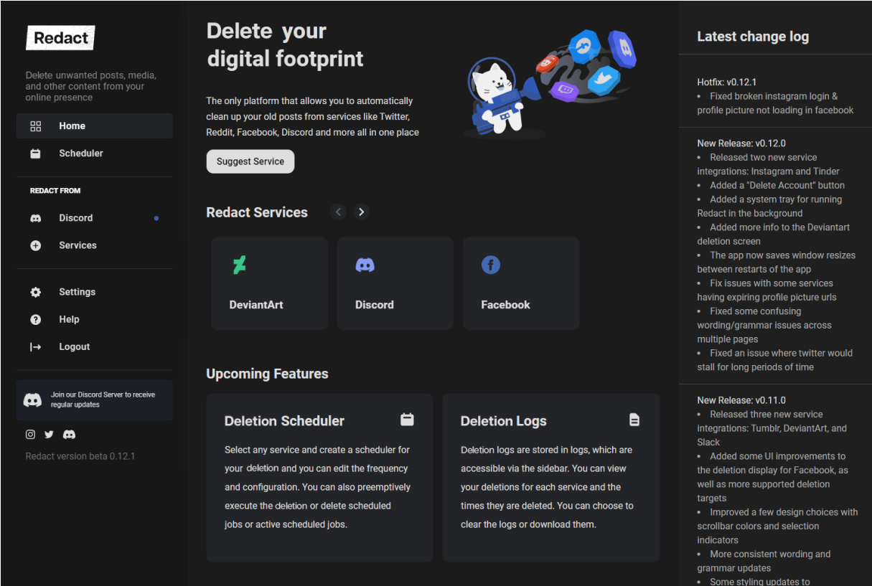
Task: Open Help via the question mark icon
Action: [x=35, y=319]
